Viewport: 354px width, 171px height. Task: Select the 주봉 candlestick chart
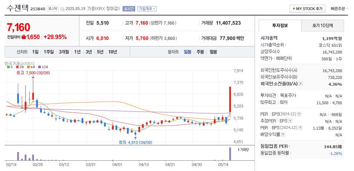pyautogui.click(x=200, y=52)
